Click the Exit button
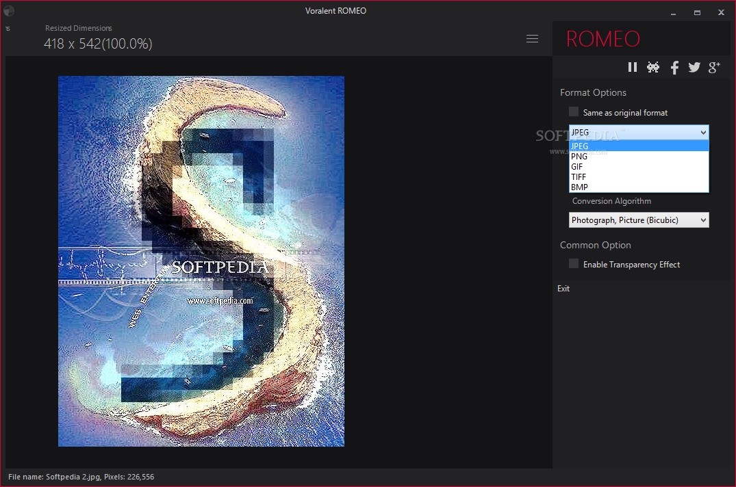 pyautogui.click(x=563, y=288)
